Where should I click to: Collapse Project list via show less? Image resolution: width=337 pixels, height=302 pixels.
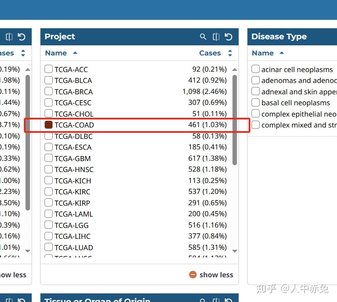pyautogui.click(x=216, y=275)
